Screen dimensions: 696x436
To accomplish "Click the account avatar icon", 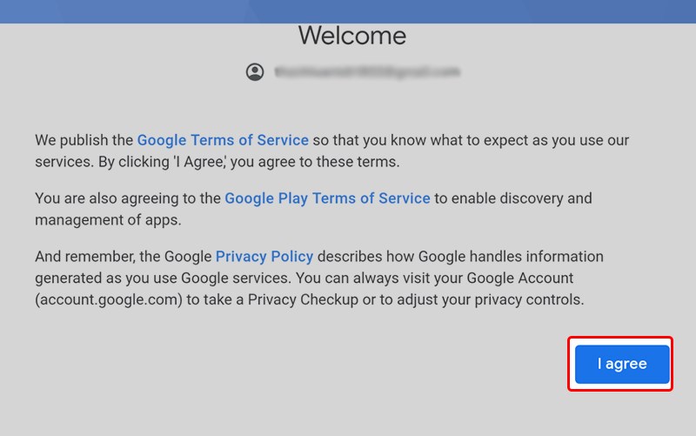I will (255, 72).
